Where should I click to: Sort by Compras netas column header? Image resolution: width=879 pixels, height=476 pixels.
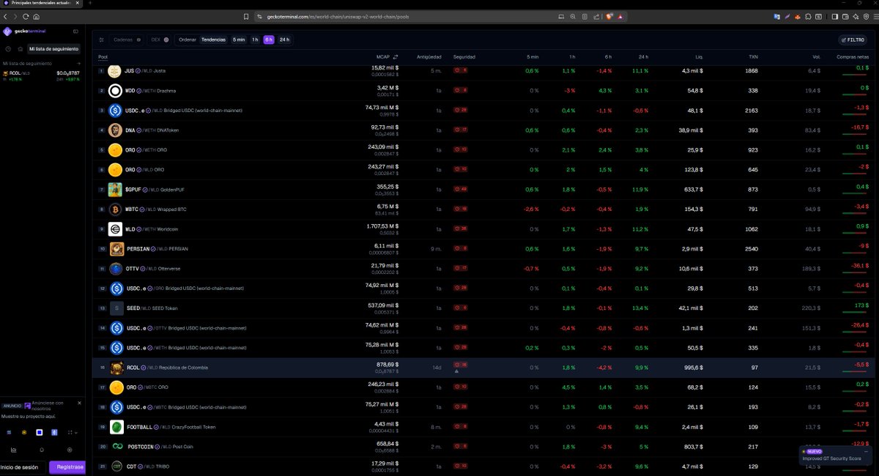pyautogui.click(x=853, y=56)
